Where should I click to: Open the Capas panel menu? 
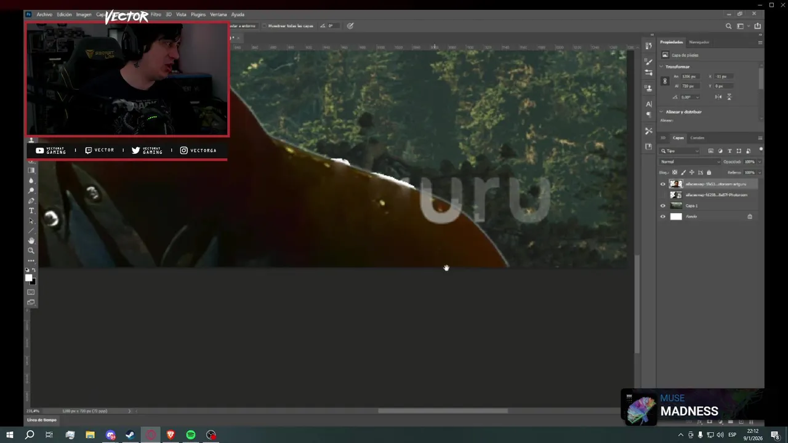click(x=760, y=138)
